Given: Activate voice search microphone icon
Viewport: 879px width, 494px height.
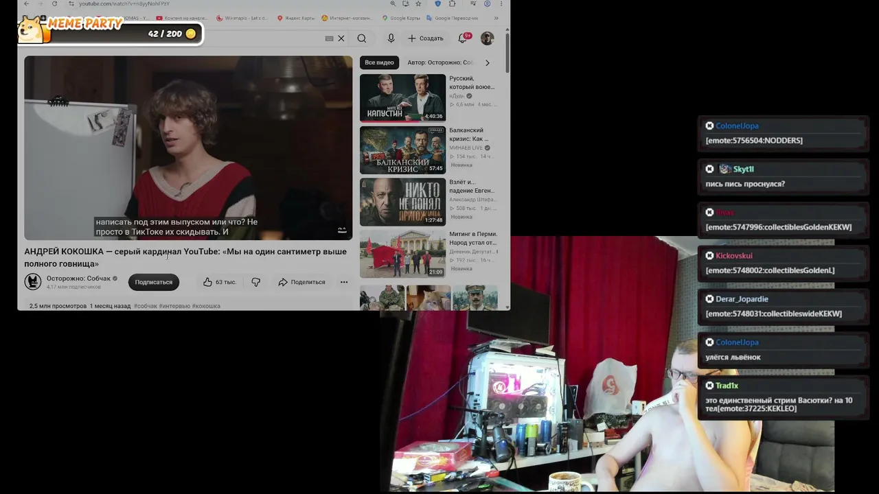Looking at the screenshot, I should (x=391, y=38).
